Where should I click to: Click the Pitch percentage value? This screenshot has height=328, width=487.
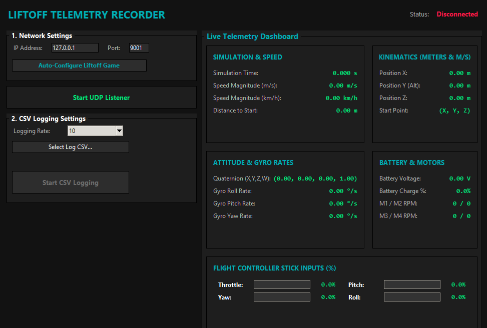coord(458,284)
